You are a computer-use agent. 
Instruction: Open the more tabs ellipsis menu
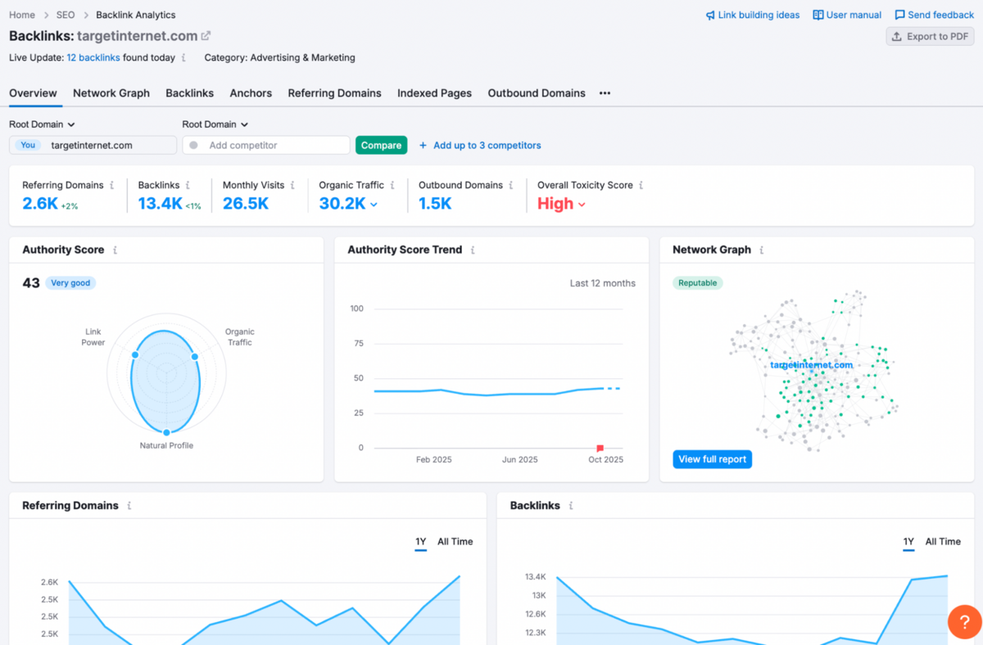(605, 93)
